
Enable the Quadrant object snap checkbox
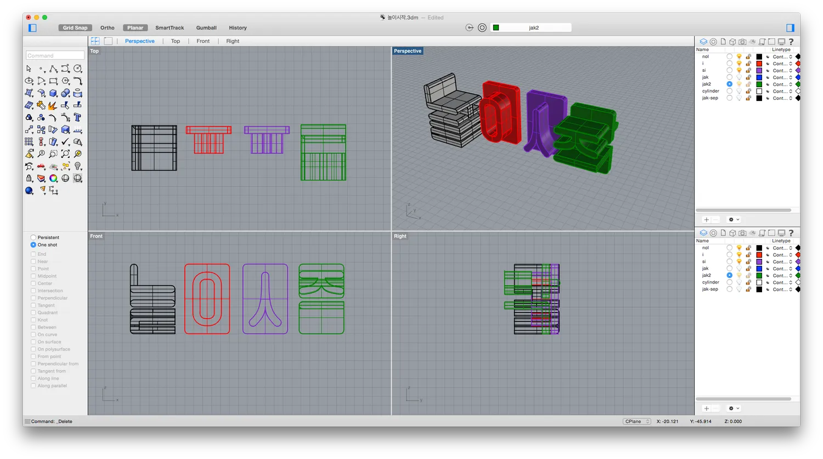click(33, 313)
